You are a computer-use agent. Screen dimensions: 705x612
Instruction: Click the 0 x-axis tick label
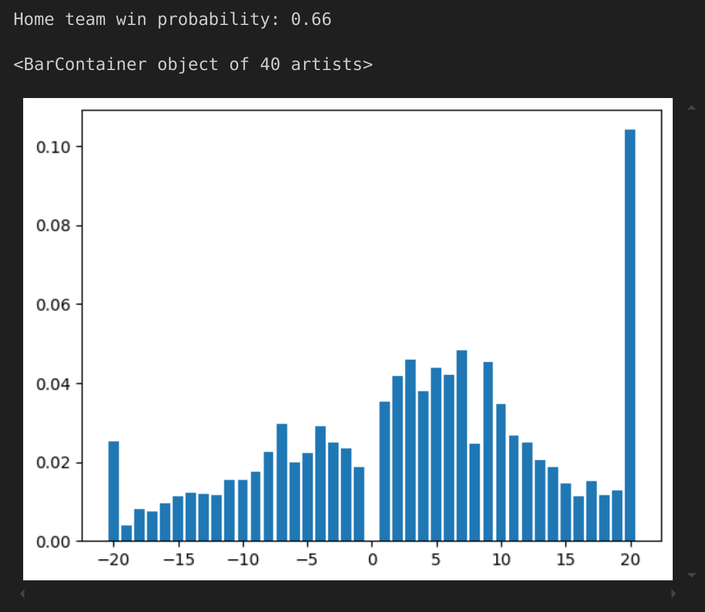coord(372,560)
